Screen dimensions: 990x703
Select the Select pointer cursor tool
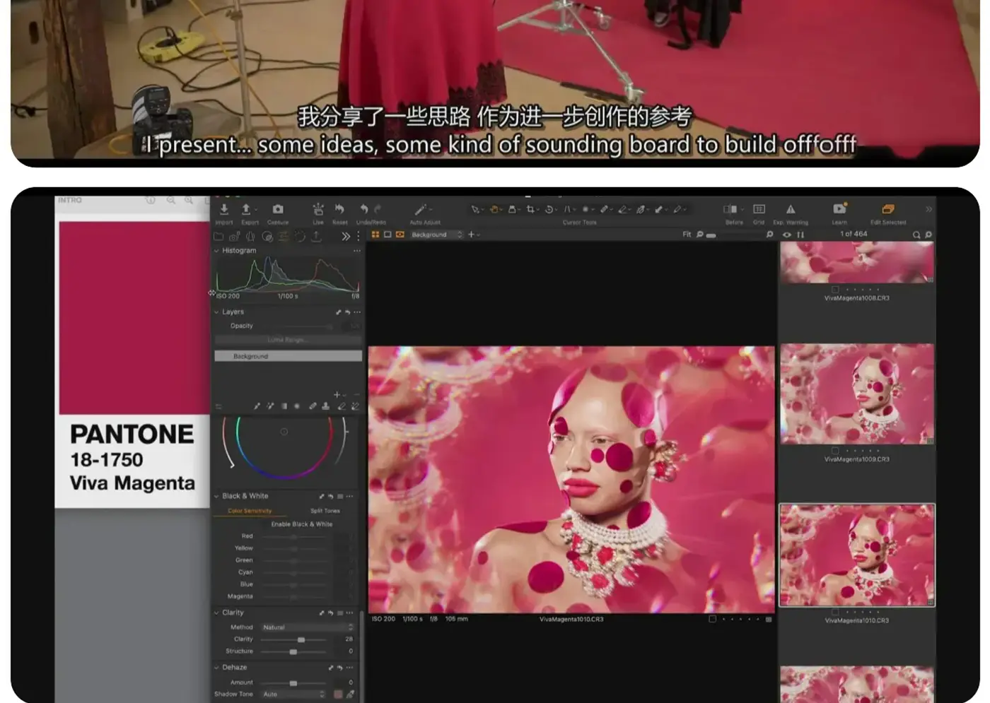[475, 209]
